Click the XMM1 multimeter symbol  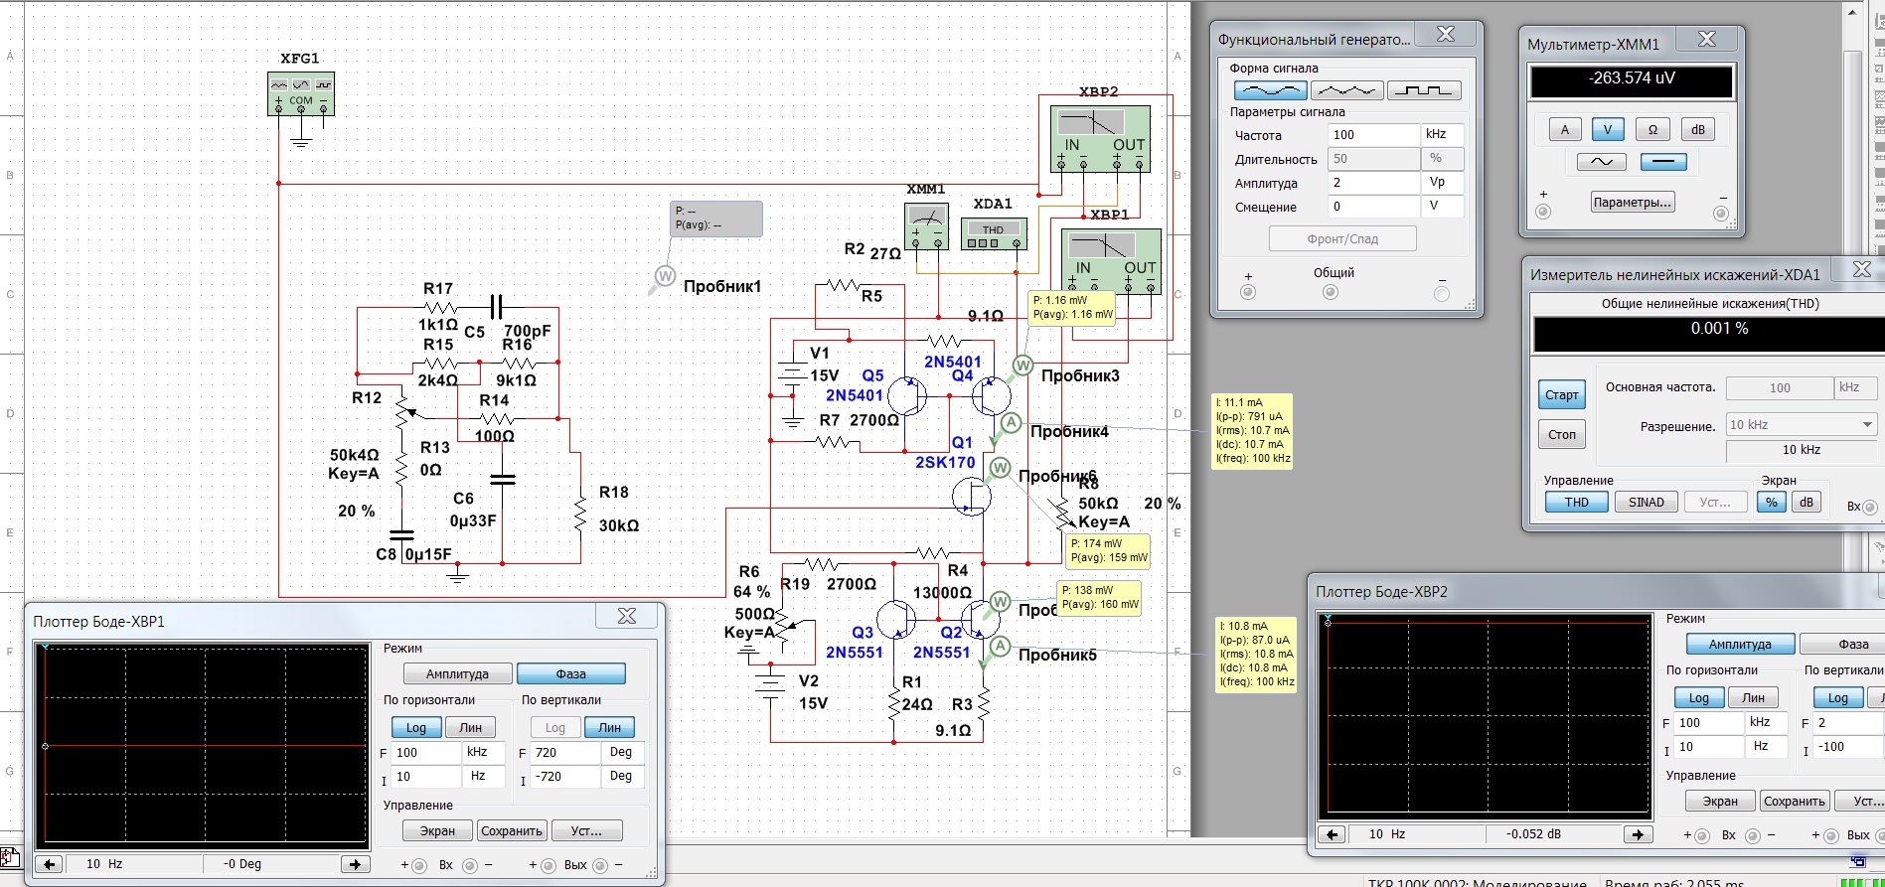[x=926, y=226]
